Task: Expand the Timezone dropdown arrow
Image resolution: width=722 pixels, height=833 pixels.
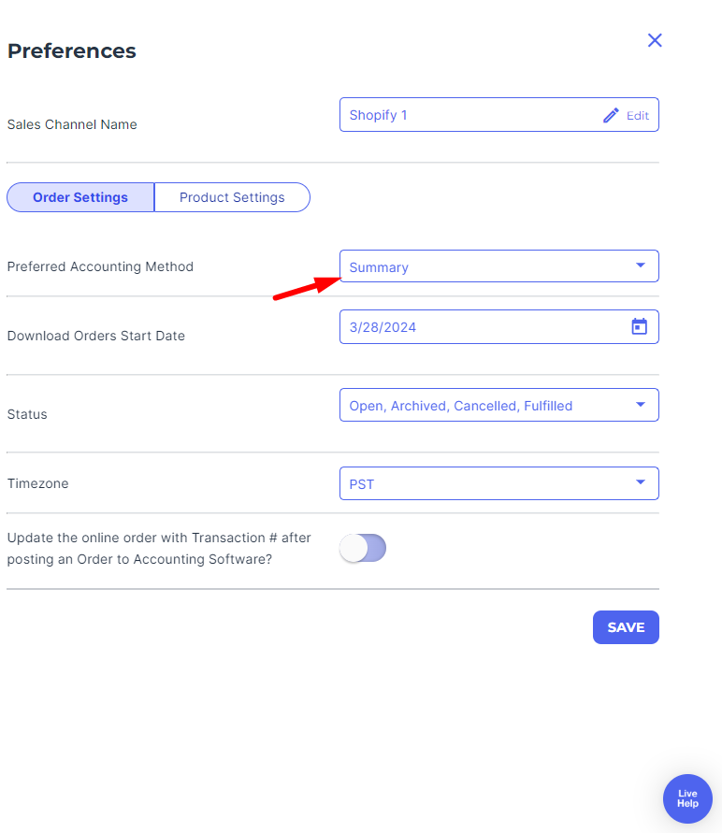Action: tap(641, 482)
